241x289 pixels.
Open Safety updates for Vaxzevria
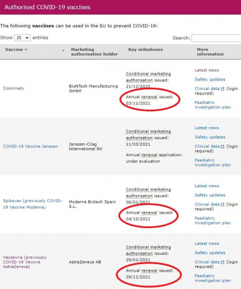(x=210, y=253)
